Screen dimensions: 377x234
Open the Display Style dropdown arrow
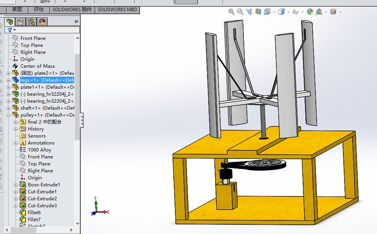click(x=288, y=12)
